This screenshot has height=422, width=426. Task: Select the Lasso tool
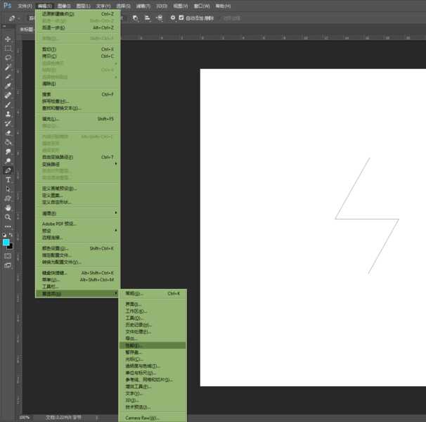click(x=8, y=58)
